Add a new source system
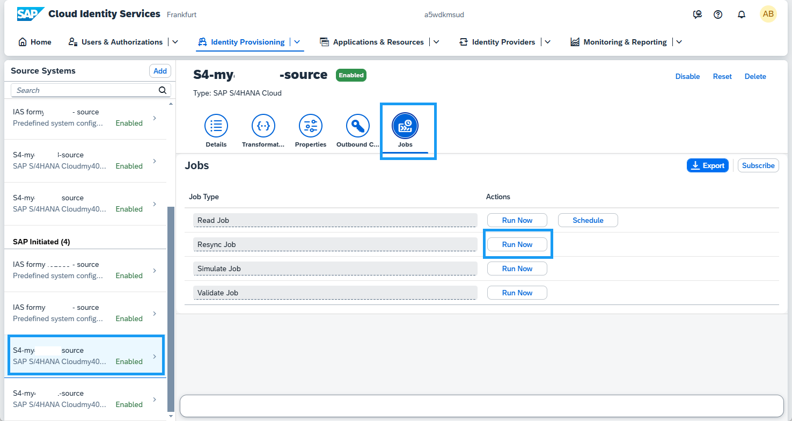 coord(160,71)
